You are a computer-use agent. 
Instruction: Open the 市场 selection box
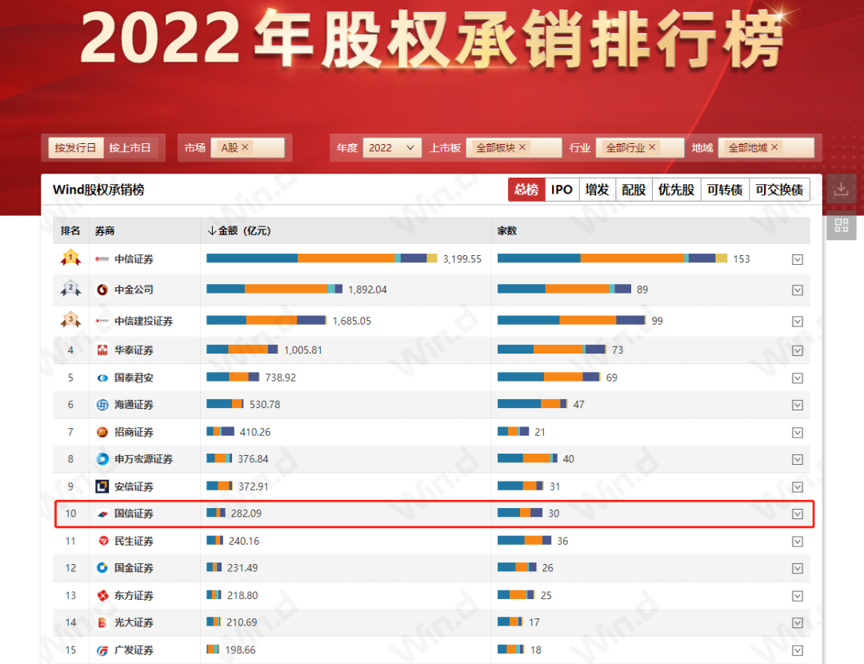[x=247, y=148]
